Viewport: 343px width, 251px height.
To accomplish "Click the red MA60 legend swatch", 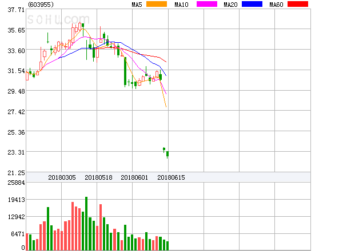I will [x=298, y=4].
